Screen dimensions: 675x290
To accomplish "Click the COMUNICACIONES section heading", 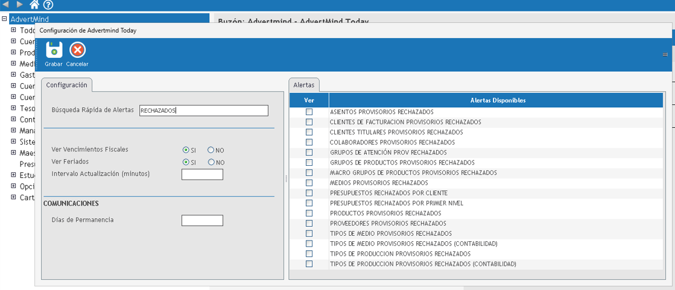I will tap(71, 203).
